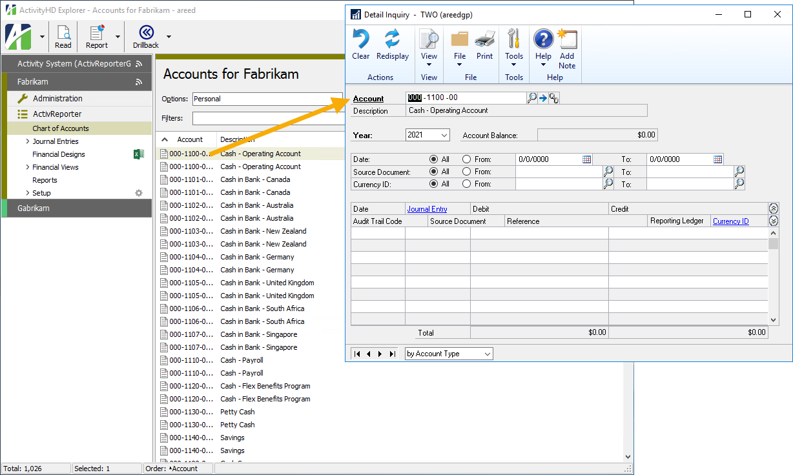The height and width of the screenshot is (475, 793).
Task: Select the Currency ID From radio button
Action: (x=466, y=184)
